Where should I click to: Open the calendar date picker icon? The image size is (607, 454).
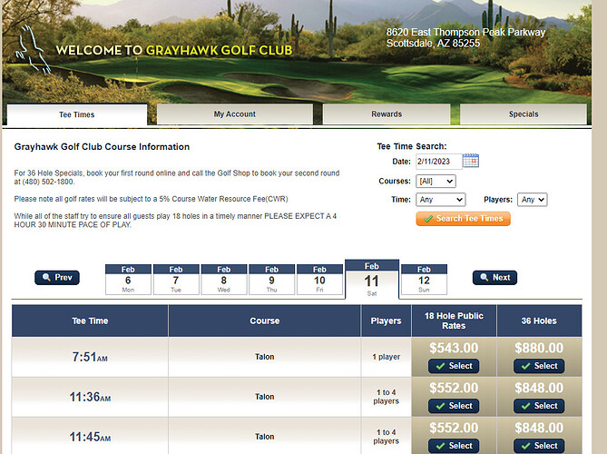[x=470, y=161]
